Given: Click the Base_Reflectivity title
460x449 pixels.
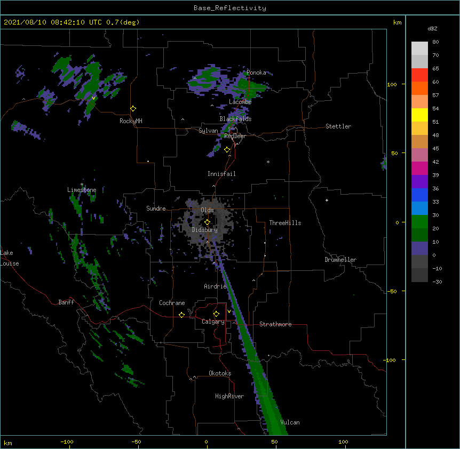Looking at the screenshot, I should tap(230, 8).
